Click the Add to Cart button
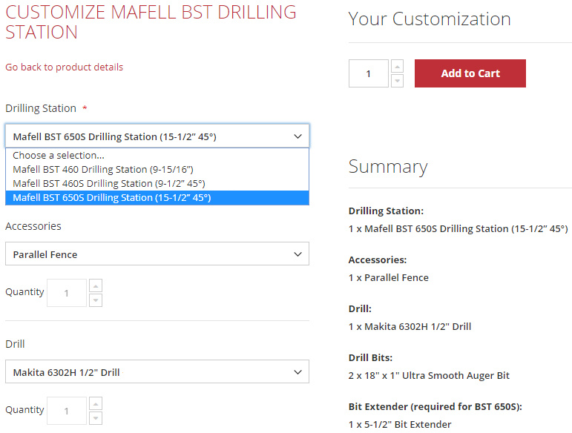This screenshot has height=433, width=572. 470,73
